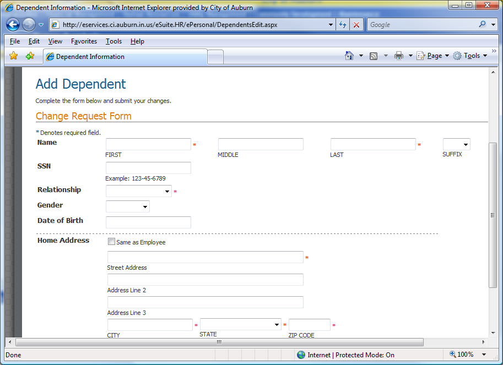The height and width of the screenshot is (365, 503).
Task: Open the address bar dropdown arrow
Action: [x=331, y=25]
